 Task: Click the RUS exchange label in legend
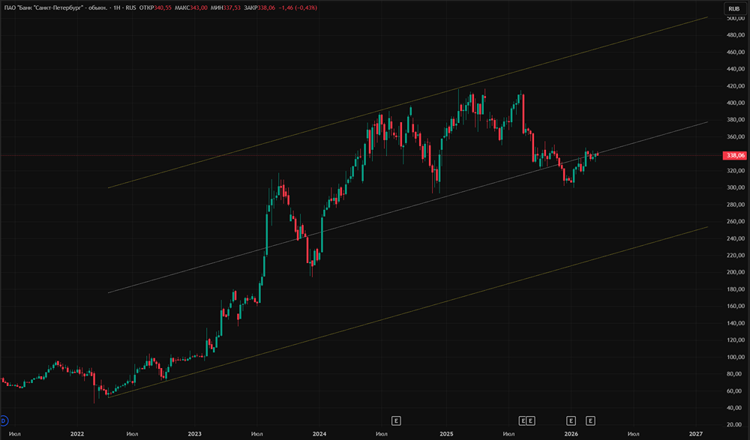click(x=130, y=7)
